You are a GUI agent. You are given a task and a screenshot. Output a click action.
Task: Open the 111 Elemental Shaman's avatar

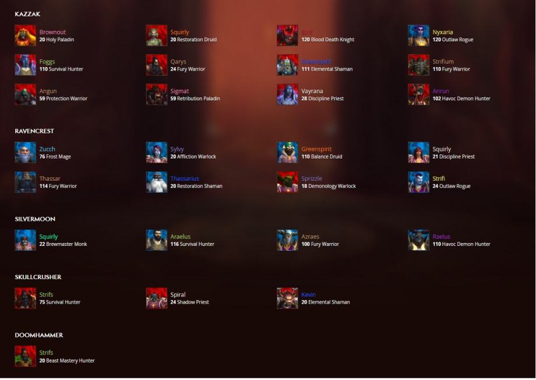click(287, 65)
